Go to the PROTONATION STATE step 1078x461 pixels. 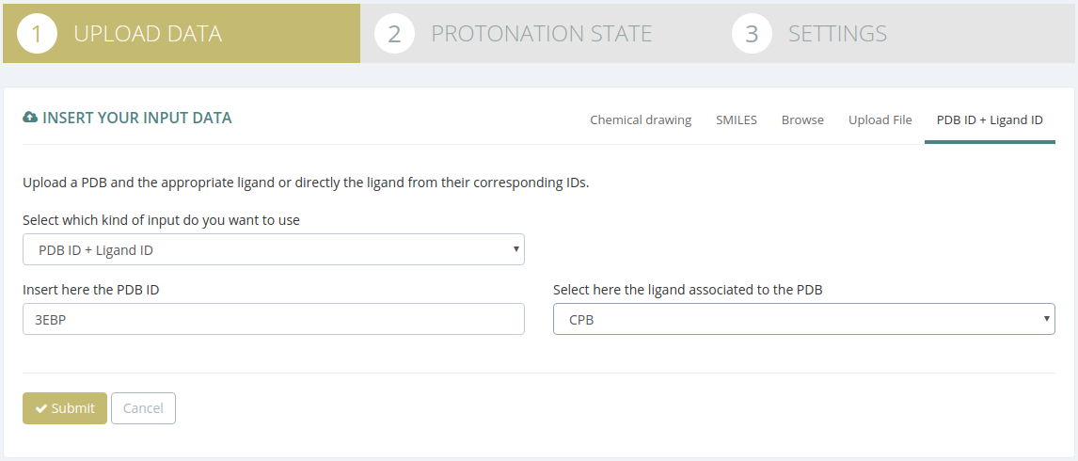coord(539,34)
